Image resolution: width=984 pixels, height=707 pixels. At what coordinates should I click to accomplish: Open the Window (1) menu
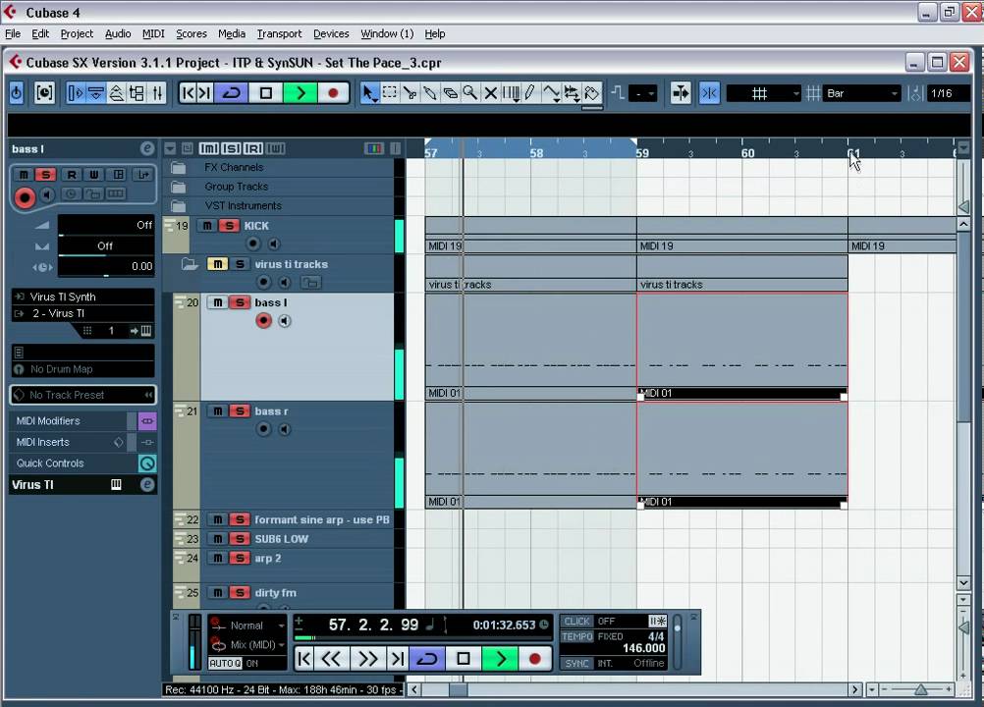(387, 33)
